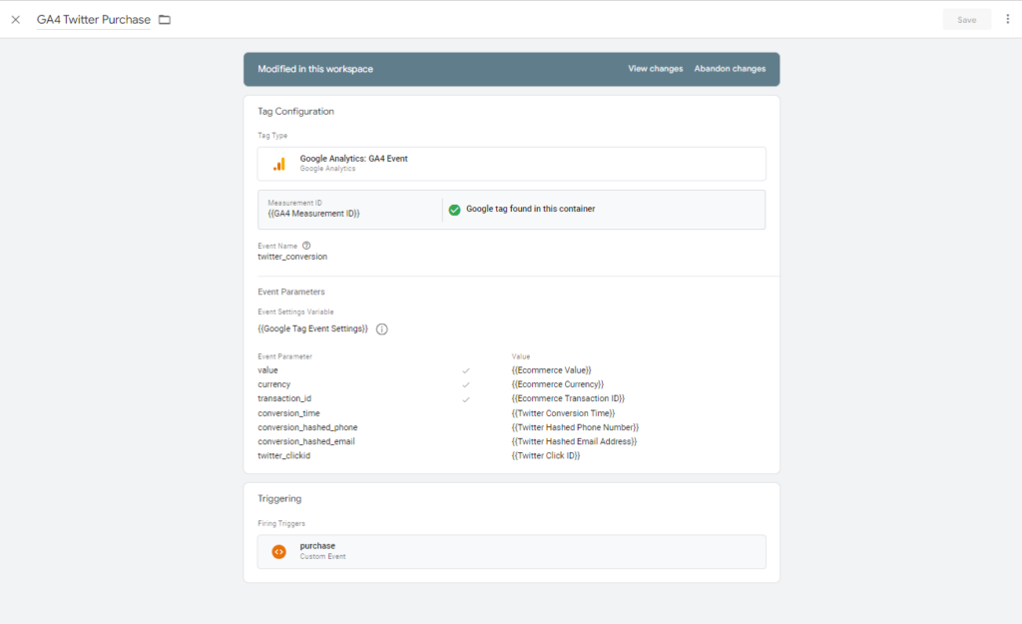The height and width of the screenshot is (624, 1022).
Task: Click the checkmark in the currency row
Action: (x=466, y=384)
